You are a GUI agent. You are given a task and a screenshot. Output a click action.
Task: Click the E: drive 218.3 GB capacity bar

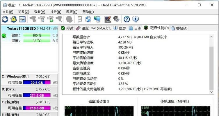(37, 108)
